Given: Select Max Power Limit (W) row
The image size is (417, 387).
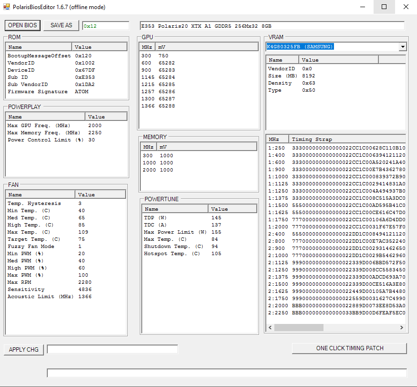Looking at the screenshot, I should click(199, 232).
